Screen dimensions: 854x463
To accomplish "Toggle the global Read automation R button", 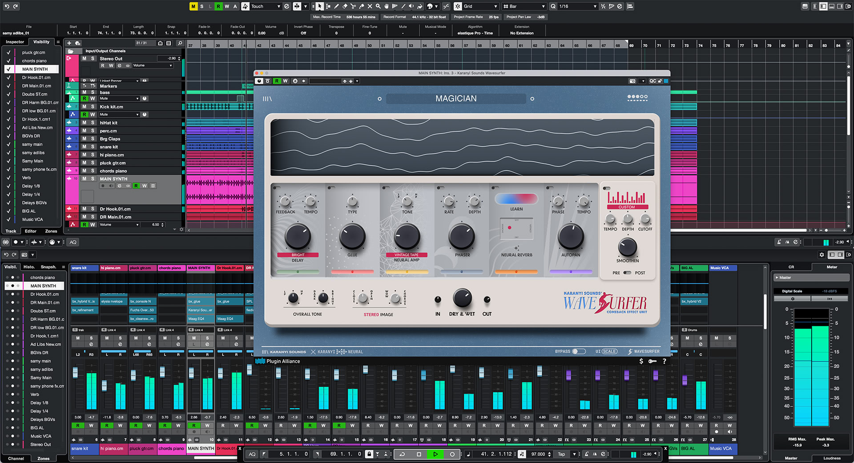I will click(x=218, y=6).
